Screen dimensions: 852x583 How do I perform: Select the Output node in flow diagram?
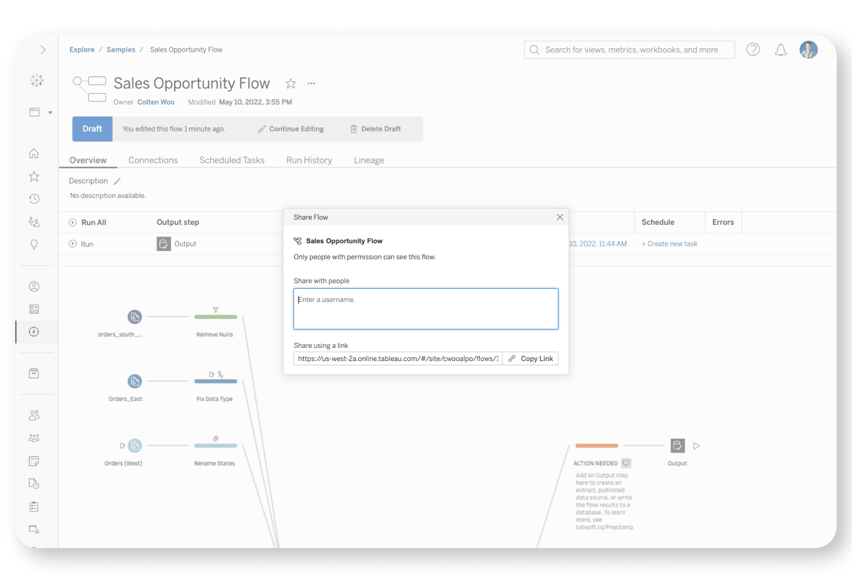click(x=677, y=445)
